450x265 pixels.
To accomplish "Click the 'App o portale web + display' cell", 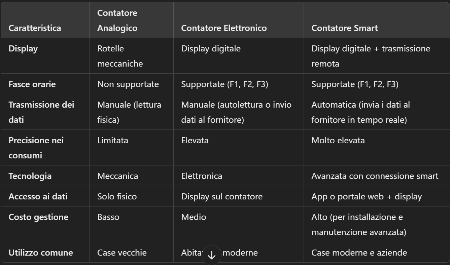I will pos(367,196).
